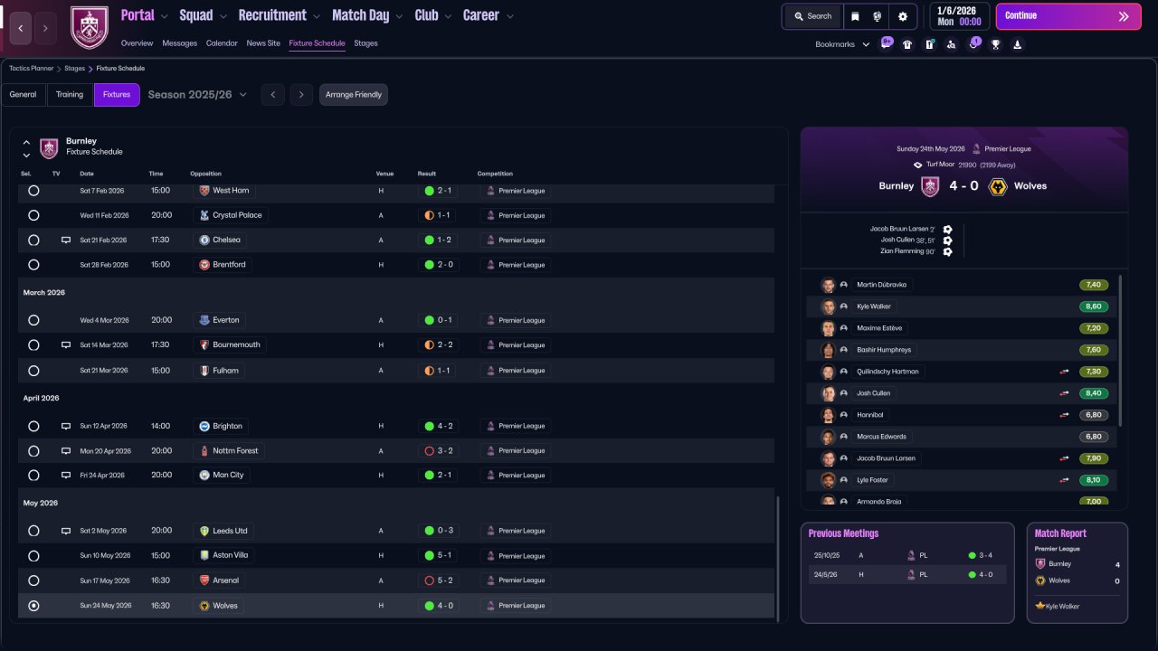Open the scouting search shortcut icon
1158x651 pixels.
[x=951, y=44]
